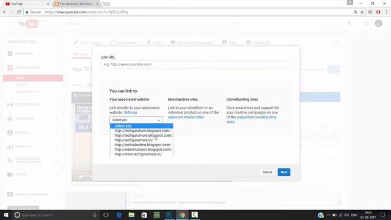The height and width of the screenshot is (220, 391).
Task: Click the ENG language indicator
Action: pyautogui.click(x=354, y=215)
